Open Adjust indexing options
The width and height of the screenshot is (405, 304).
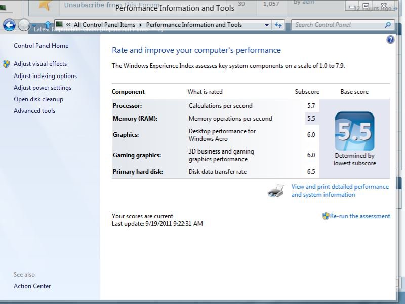pyautogui.click(x=45, y=76)
